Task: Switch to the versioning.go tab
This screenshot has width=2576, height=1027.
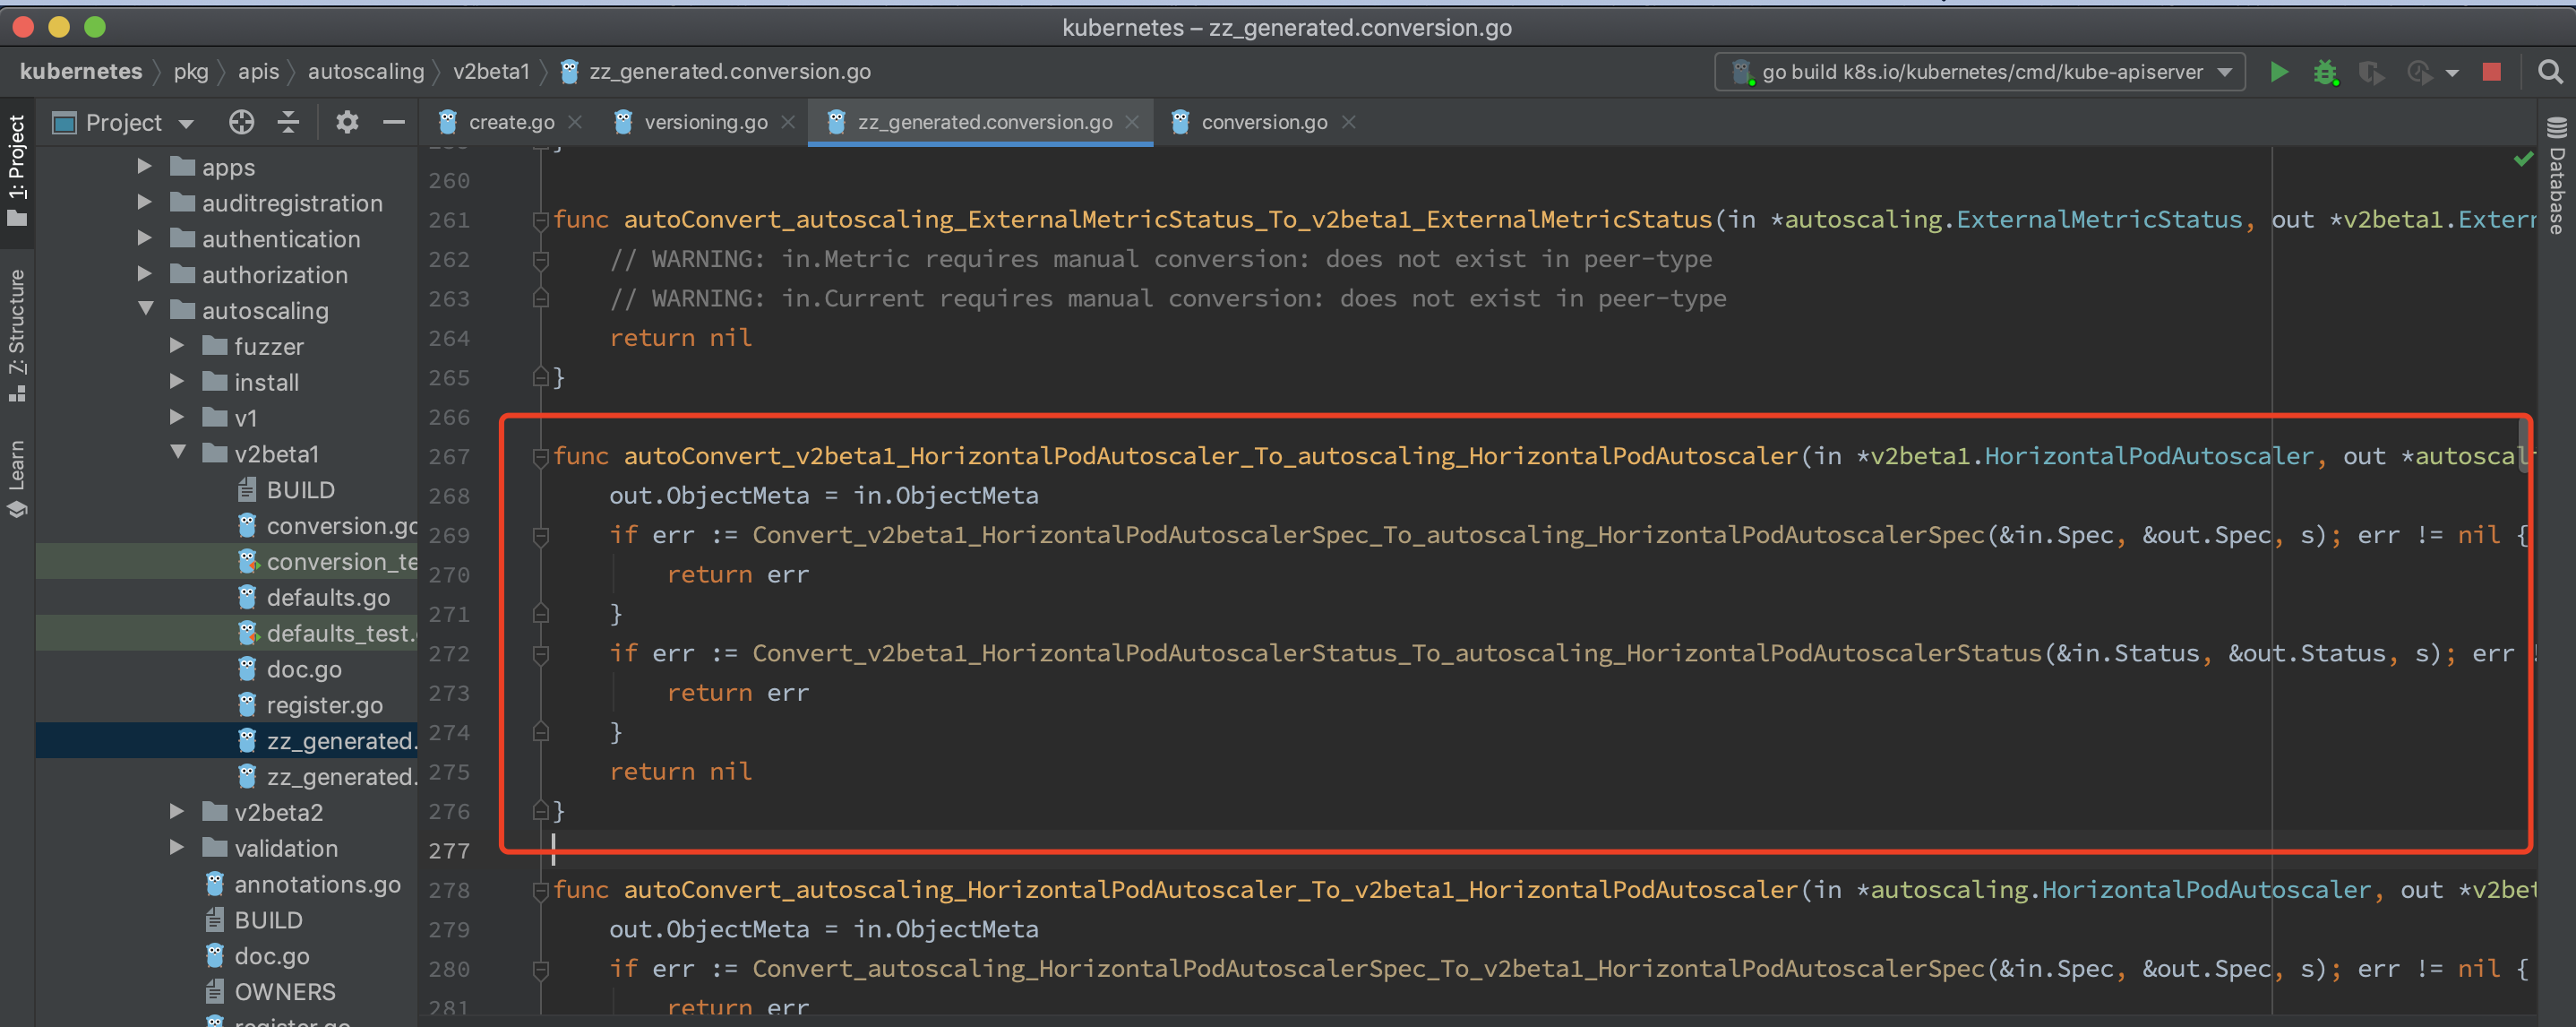Action: pyautogui.click(x=705, y=122)
